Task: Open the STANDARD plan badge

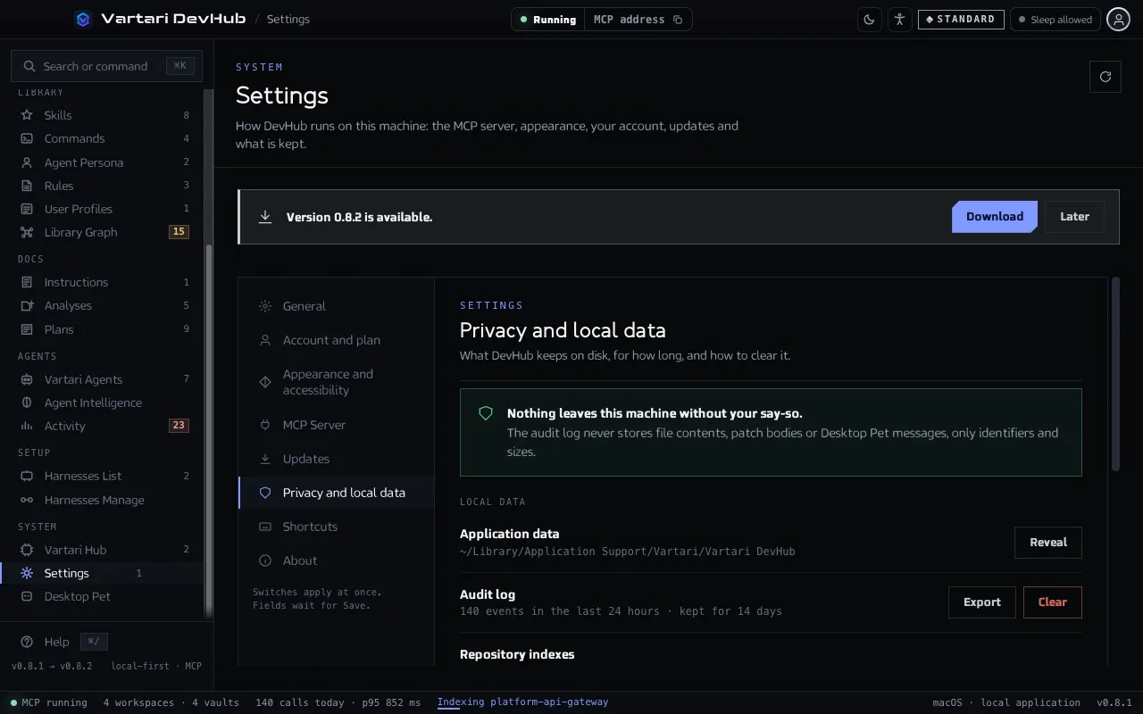Action: (x=961, y=20)
